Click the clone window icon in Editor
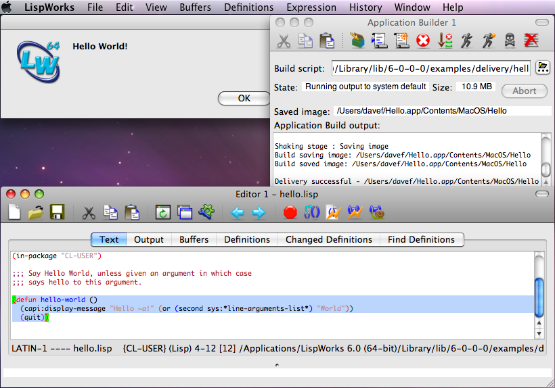The height and width of the screenshot is (388, 555). (x=185, y=213)
